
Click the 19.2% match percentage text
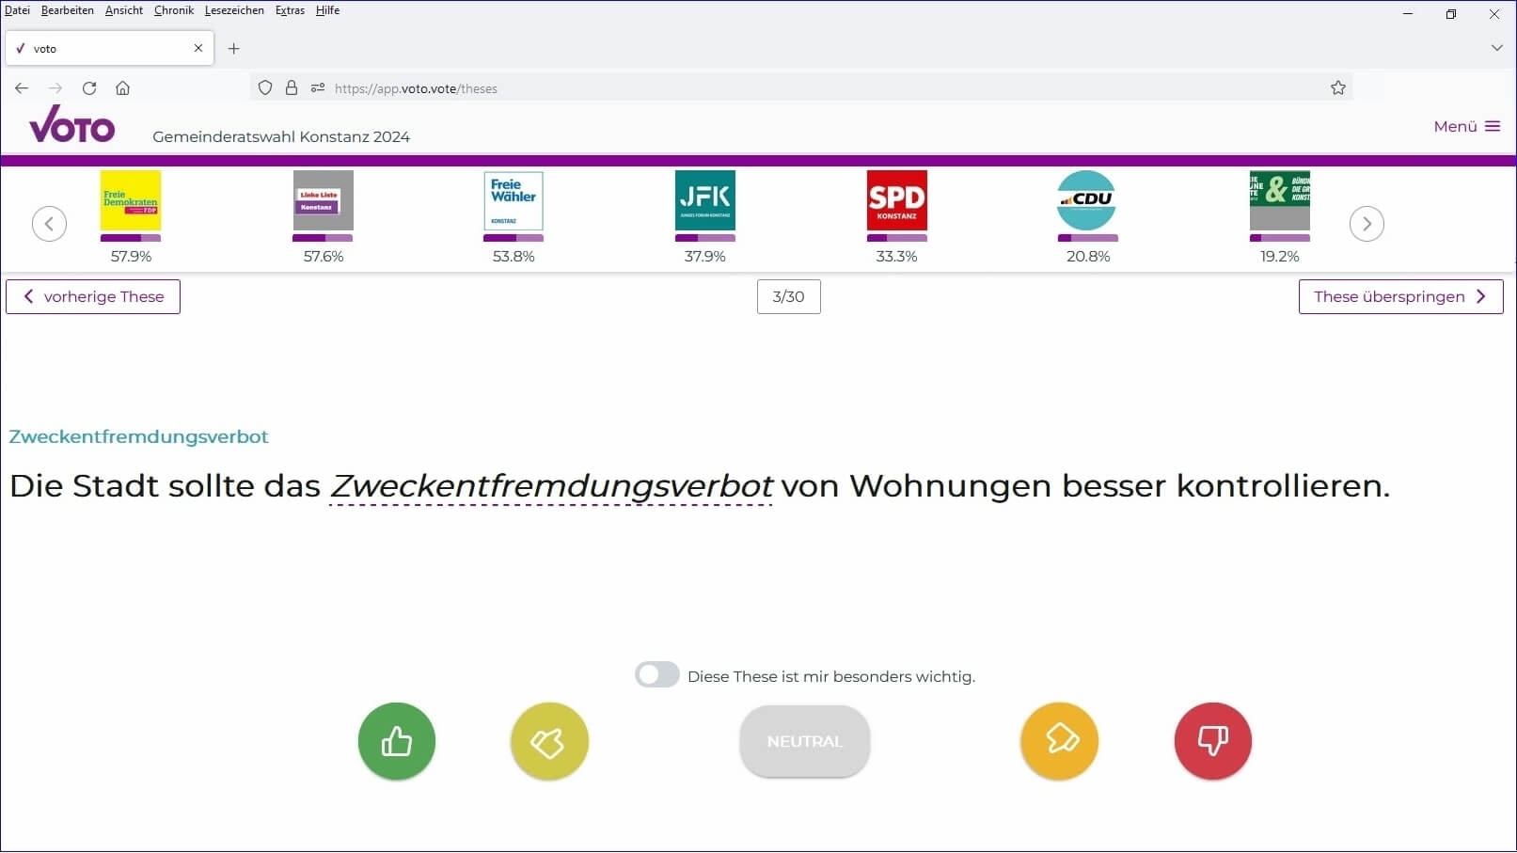click(x=1280, y=256)
